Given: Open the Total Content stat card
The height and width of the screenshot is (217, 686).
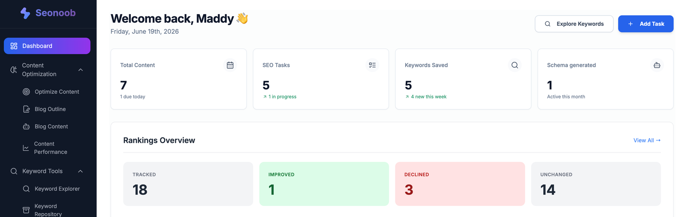Looking at the screenshot, I should click(x=179, y=79).
